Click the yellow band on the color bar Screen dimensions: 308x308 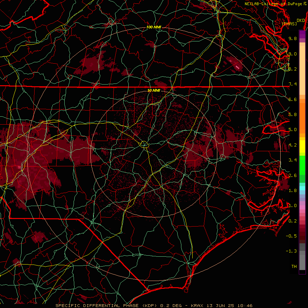click(x=302, y=146)
